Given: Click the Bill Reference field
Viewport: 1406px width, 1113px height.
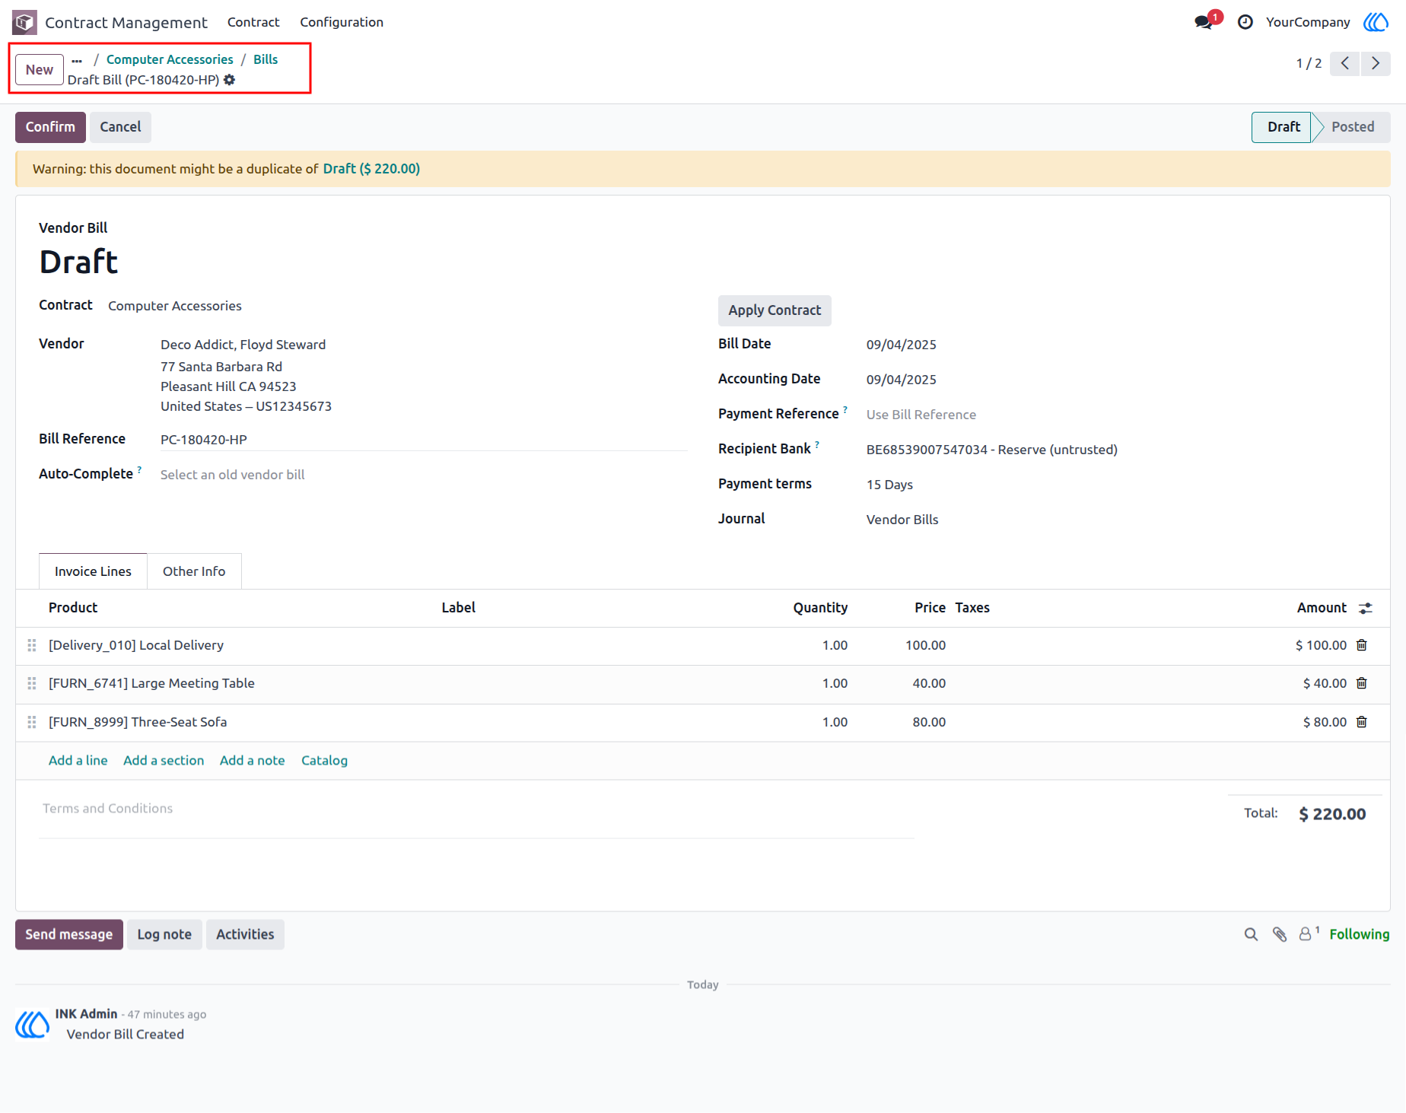Looking at the screenshot, I should pyautogui.click(x=423, y=440).
